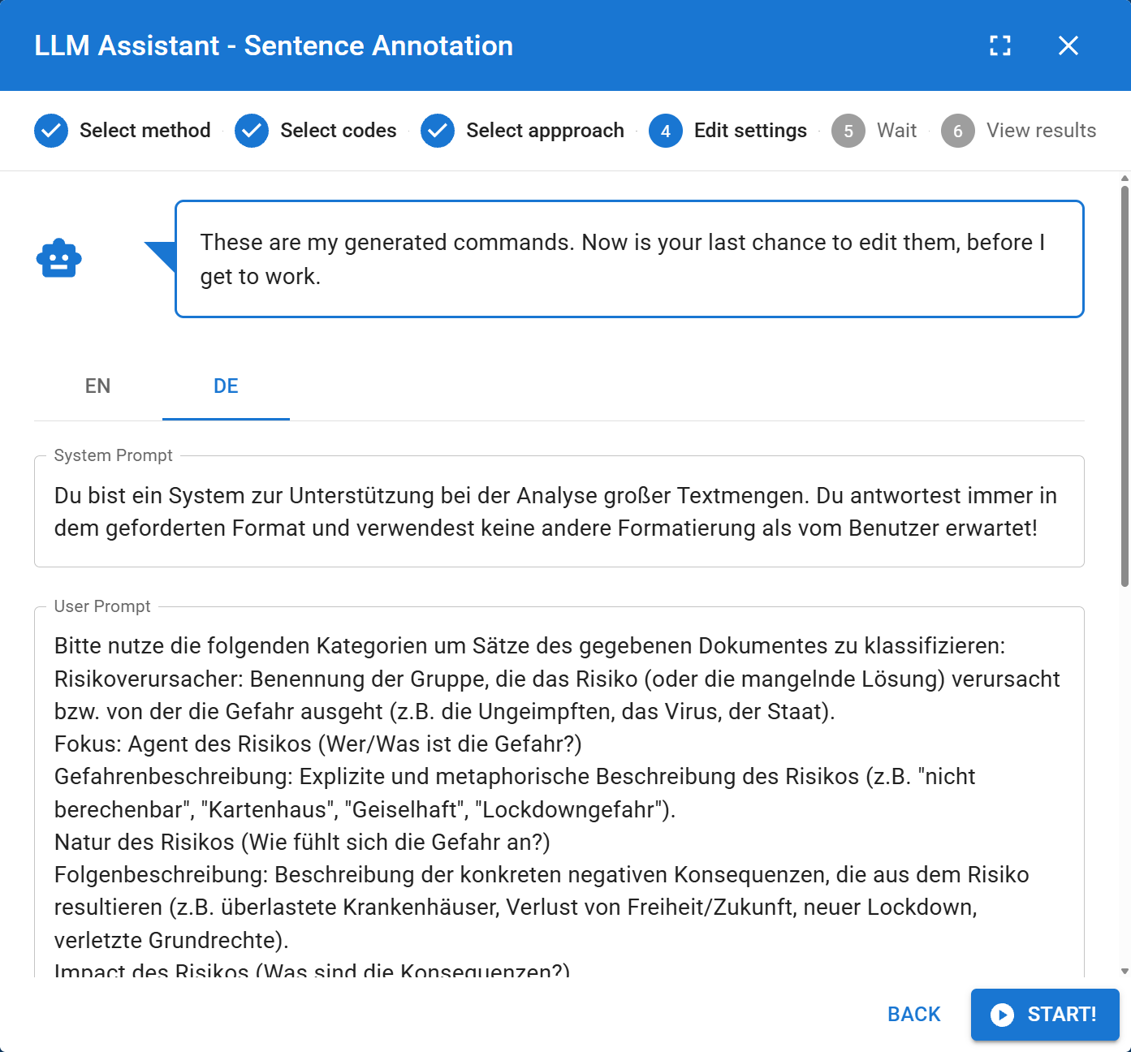Click into the User Prompt text area
The height and width of the screenshot is (1052, 1131).
559,793
